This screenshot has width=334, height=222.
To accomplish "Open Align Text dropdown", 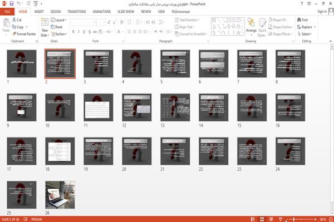I will click(x=184, y=27).
